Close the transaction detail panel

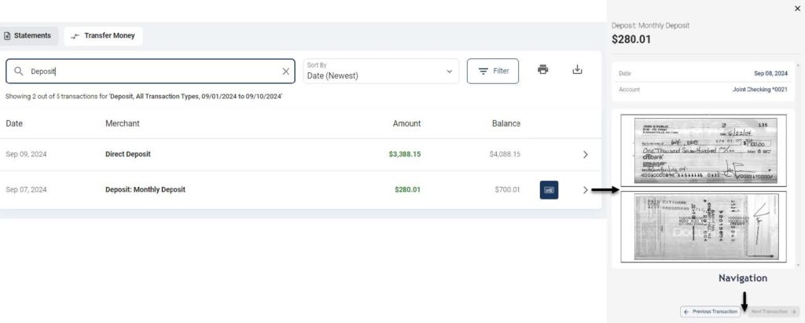[x=797, y=9]
